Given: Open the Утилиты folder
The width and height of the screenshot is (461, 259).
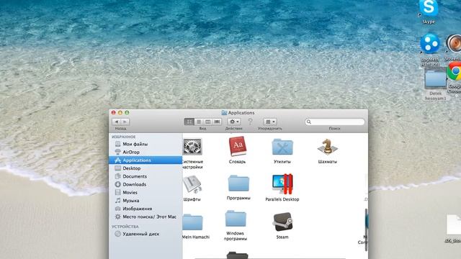Looking at the screenshot, I should click(282, 147).
